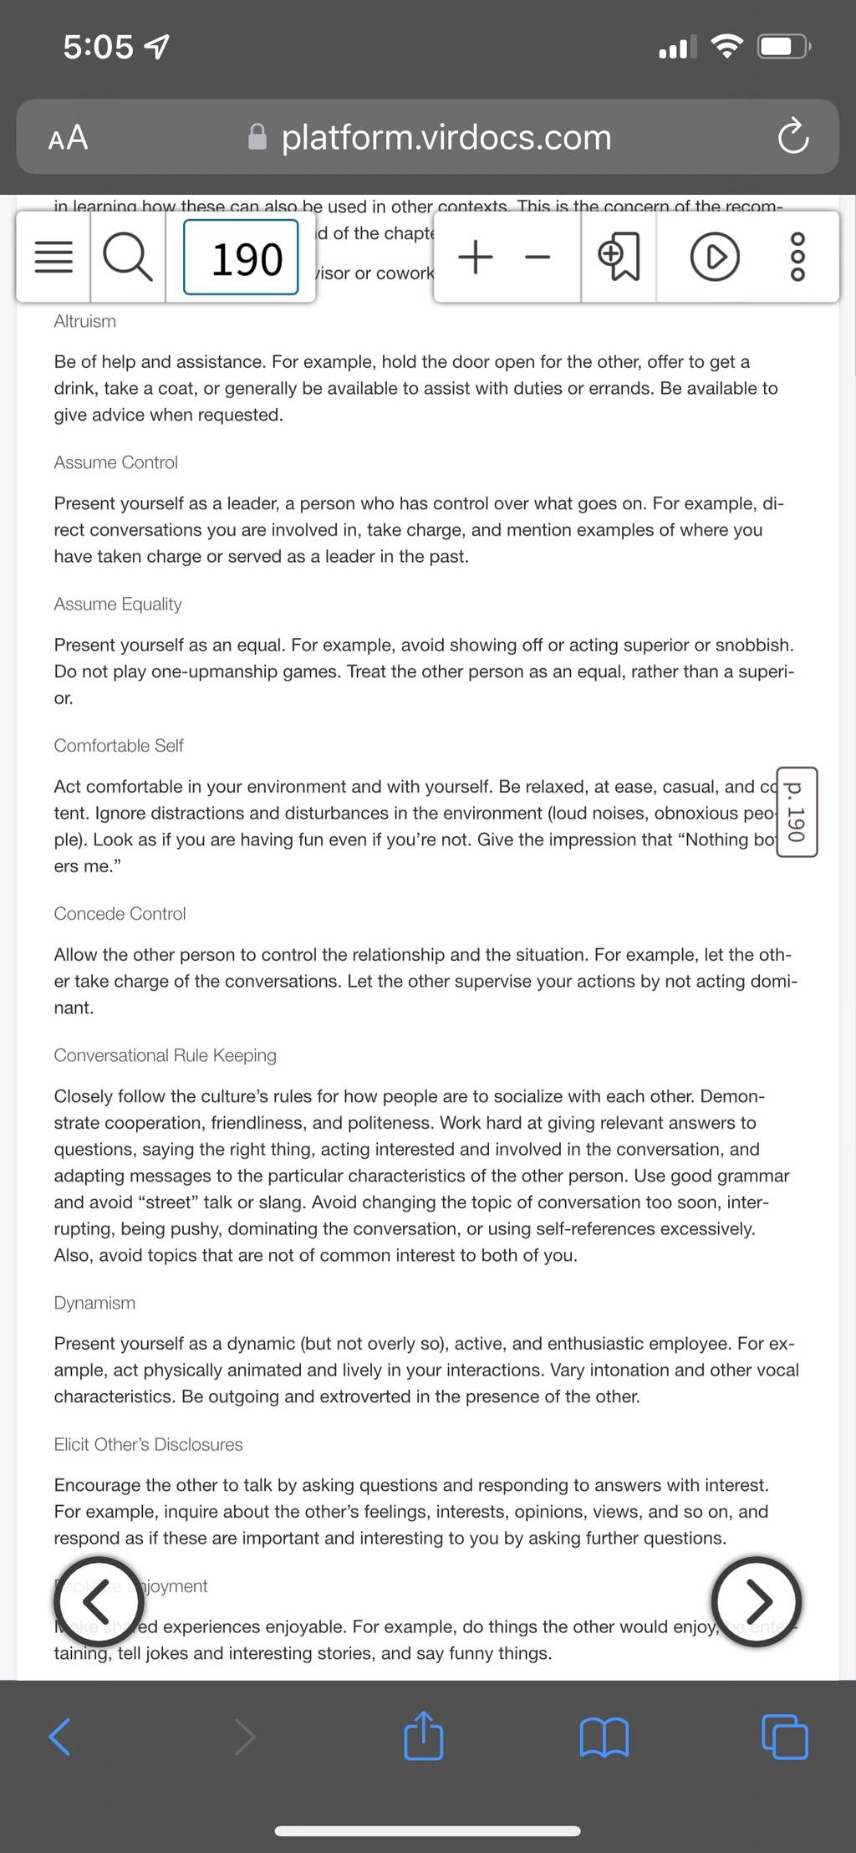The image size is (856, 1853).
Task: Tap the Conversational Rule Keeping heading
Action: 165,1055
